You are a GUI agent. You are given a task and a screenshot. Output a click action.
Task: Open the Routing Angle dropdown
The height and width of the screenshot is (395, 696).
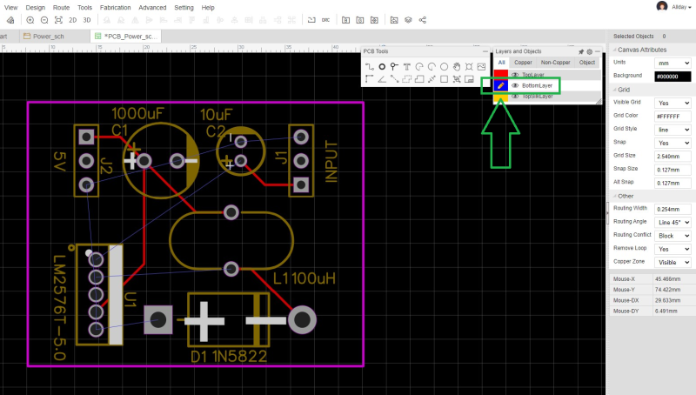coord(673,223)
